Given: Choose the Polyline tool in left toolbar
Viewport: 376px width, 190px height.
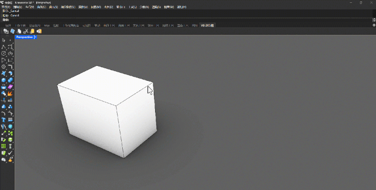Looking at the screenshot, I should [x=4, y=47].
